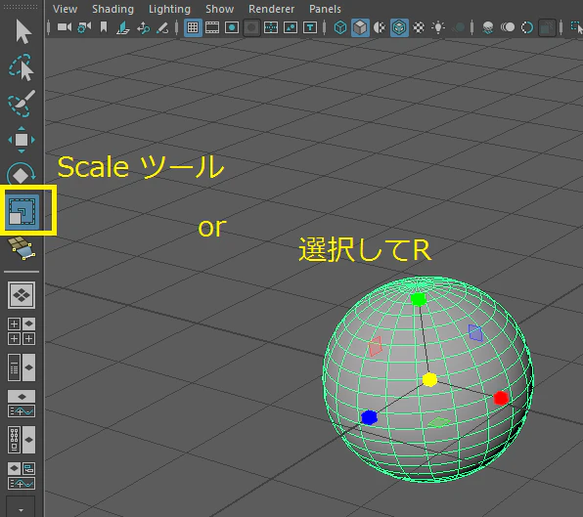Toggle the Safe Title overlay
Image resolution: width=583 pixels, height=517 pixels.
coord(310,27)
